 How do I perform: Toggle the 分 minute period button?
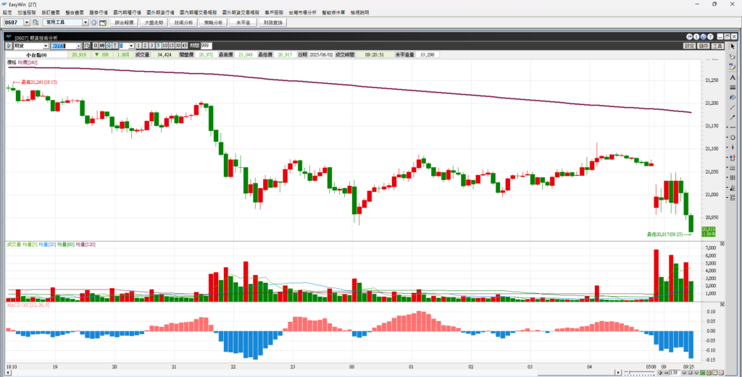[x=109, y=46]
